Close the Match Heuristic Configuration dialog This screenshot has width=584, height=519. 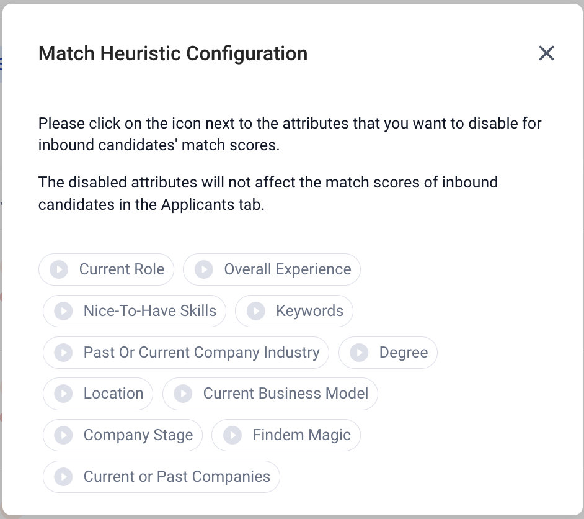[546, 53]
